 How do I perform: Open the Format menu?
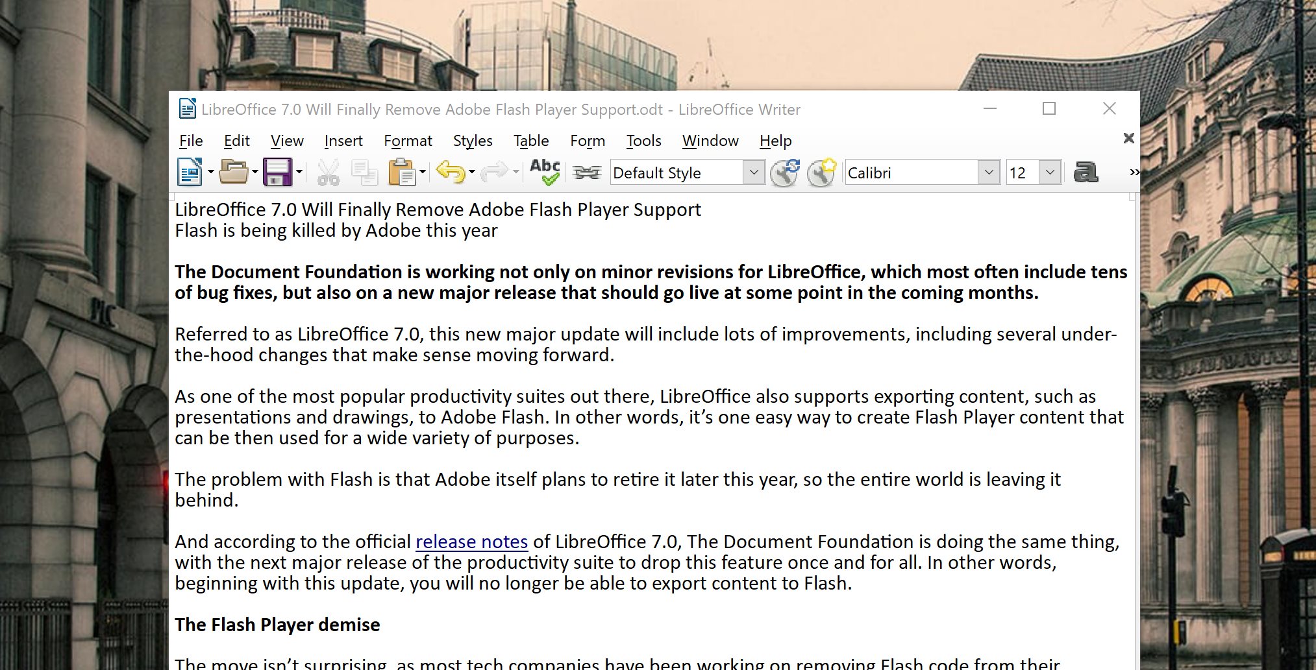click(x=407, y=141)
